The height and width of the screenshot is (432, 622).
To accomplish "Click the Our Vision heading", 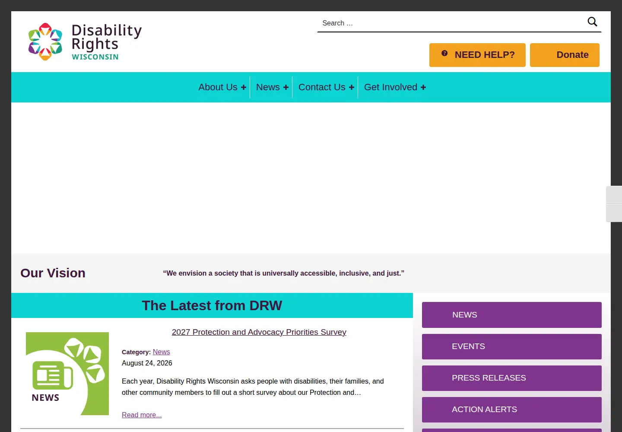I will [x=53, y=273].
